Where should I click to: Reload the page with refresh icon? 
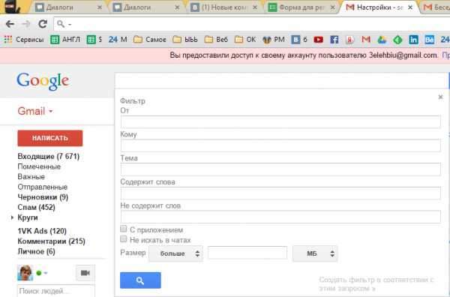click(x=43, y=24)
